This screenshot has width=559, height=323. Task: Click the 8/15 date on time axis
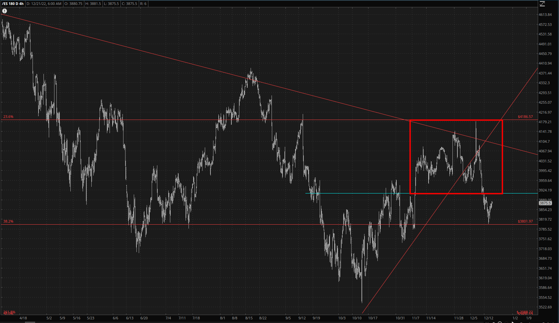coord(249,318)
